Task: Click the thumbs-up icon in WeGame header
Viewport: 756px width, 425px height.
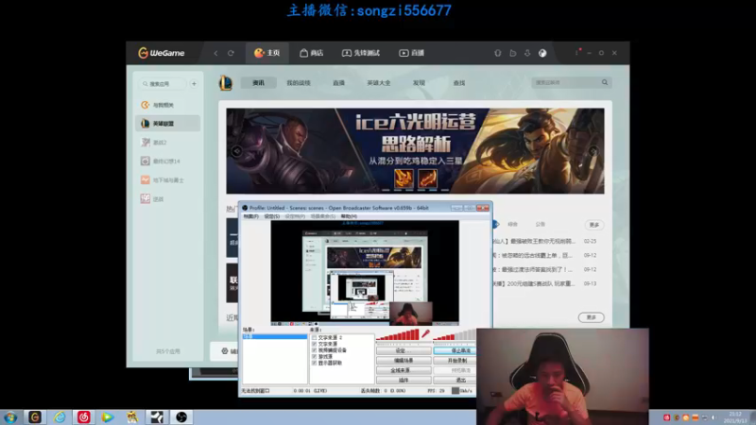Action: tap(512, 53)
